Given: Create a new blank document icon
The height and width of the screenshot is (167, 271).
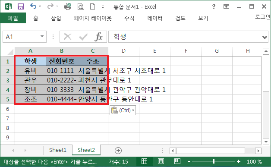Looking at the screenshot, I should (93, 6).
